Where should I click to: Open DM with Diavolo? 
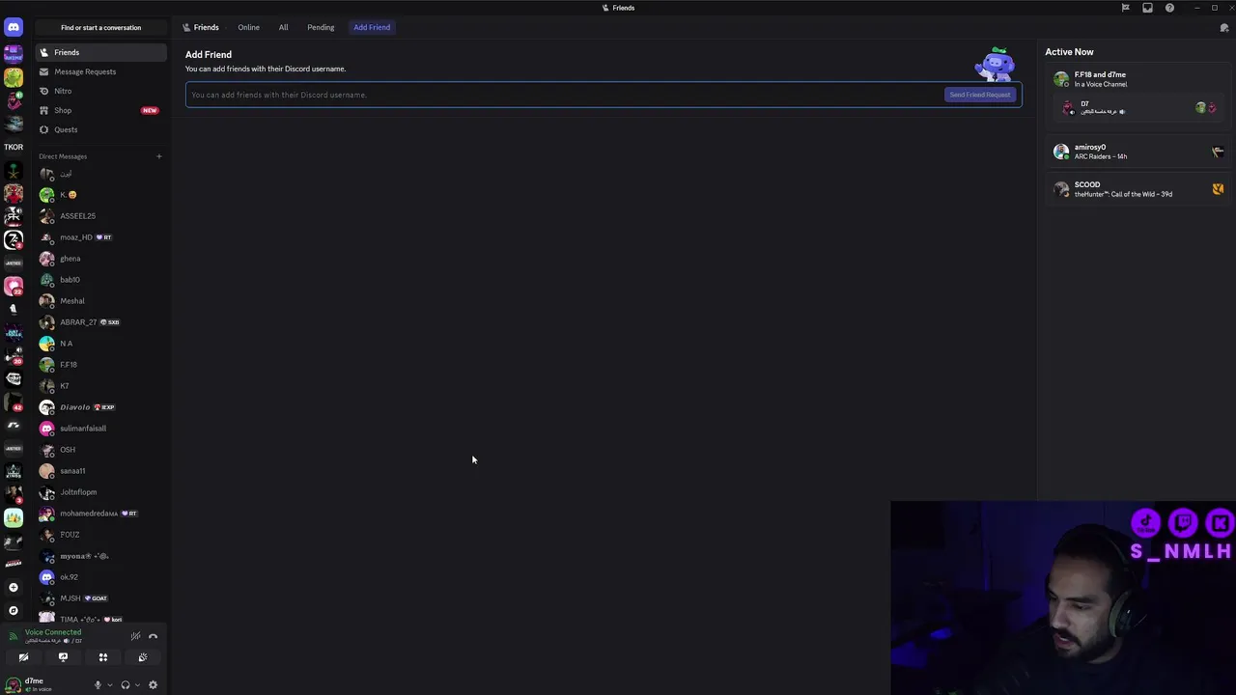(x=101, y=407)
